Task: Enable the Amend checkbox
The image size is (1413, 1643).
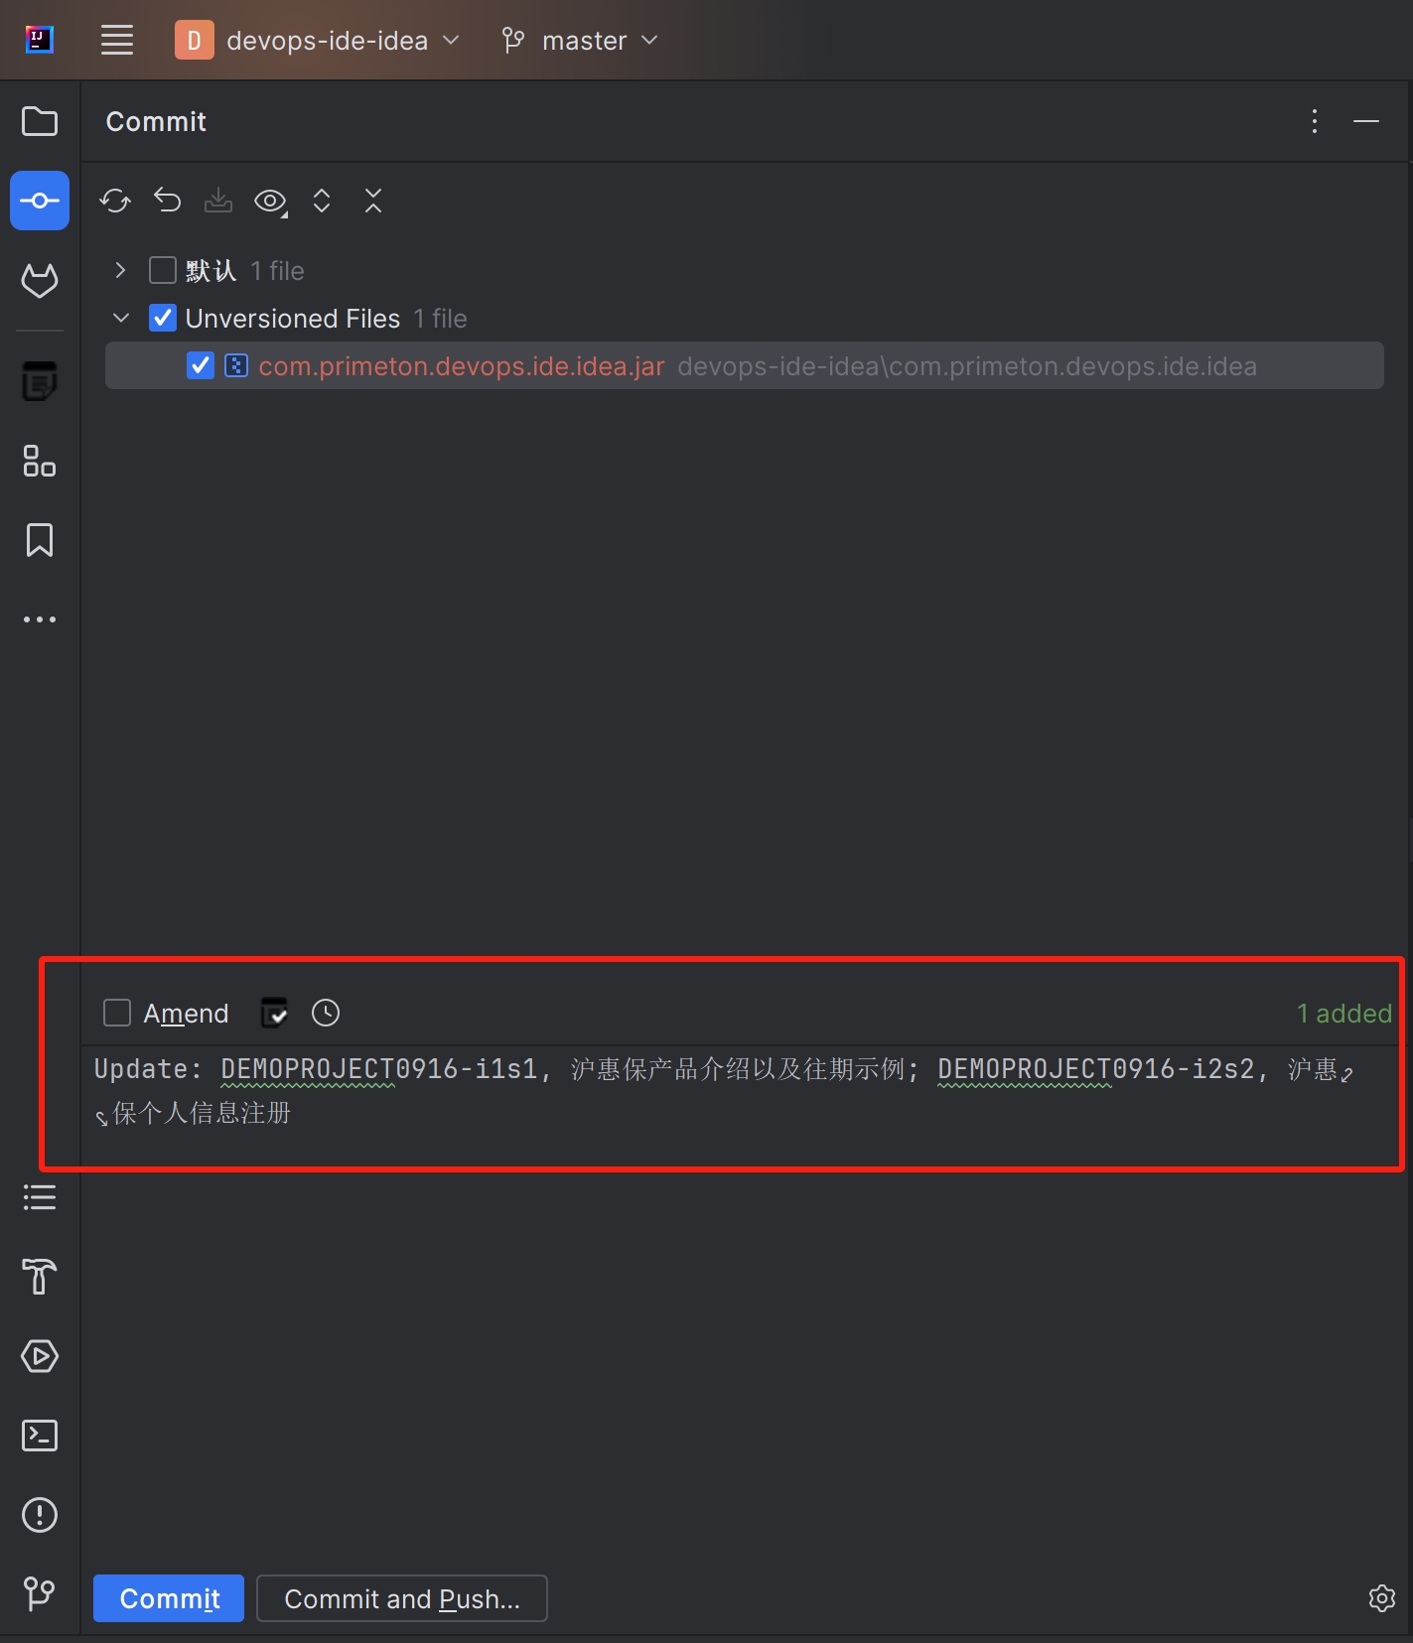Action: (x=117, y=1013)
